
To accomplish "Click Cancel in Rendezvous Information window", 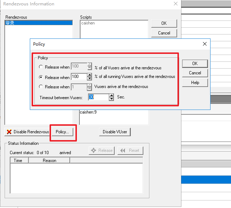I will coord(164,33).
